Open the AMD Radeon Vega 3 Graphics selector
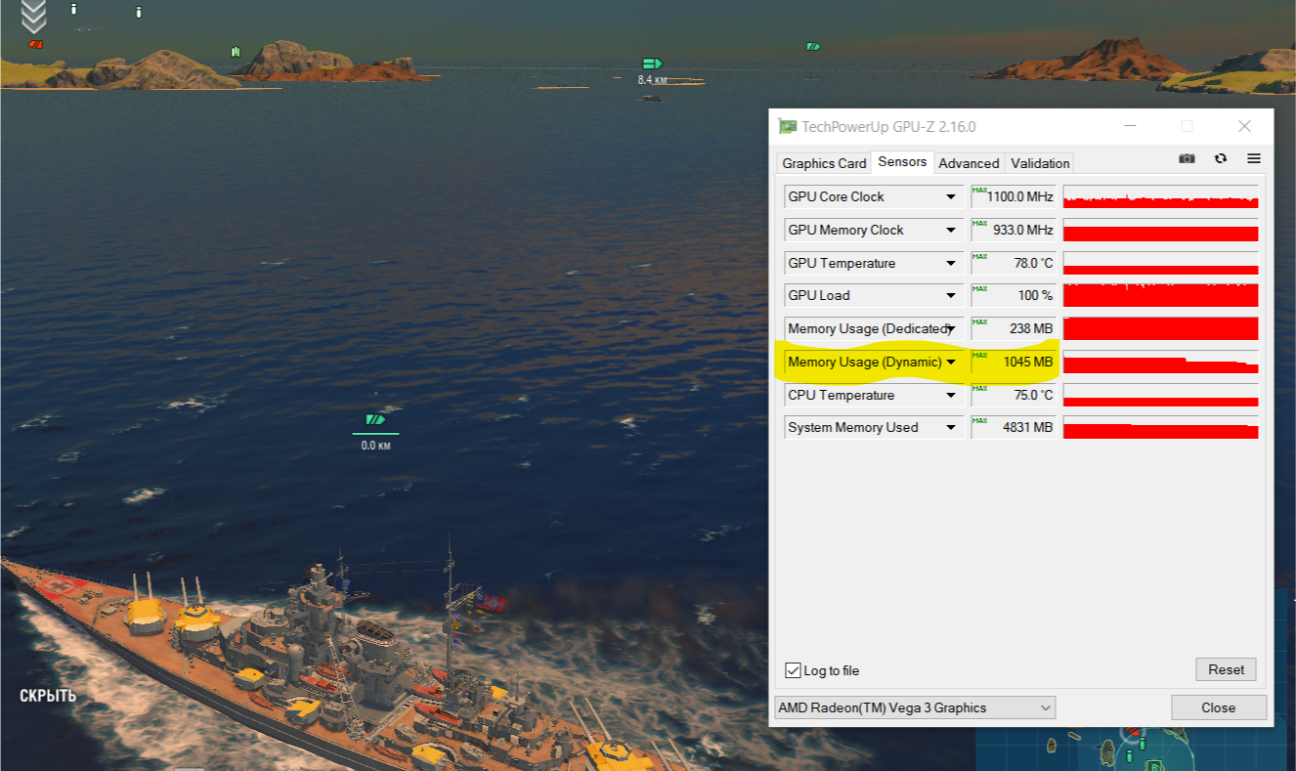 915,707
